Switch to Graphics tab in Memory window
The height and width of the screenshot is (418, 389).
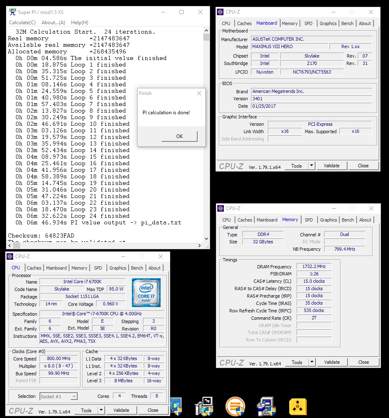click(328, 220)
